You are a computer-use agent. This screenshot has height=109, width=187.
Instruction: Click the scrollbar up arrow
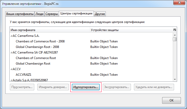click(x=175, y=35)
